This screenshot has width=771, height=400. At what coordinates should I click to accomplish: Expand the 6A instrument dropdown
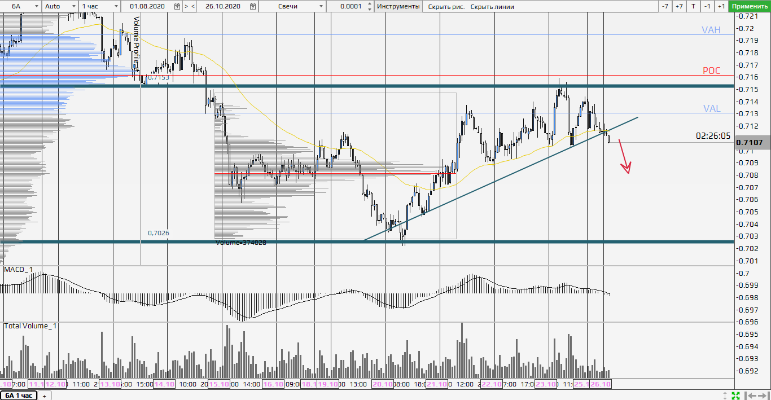(35, 6)
